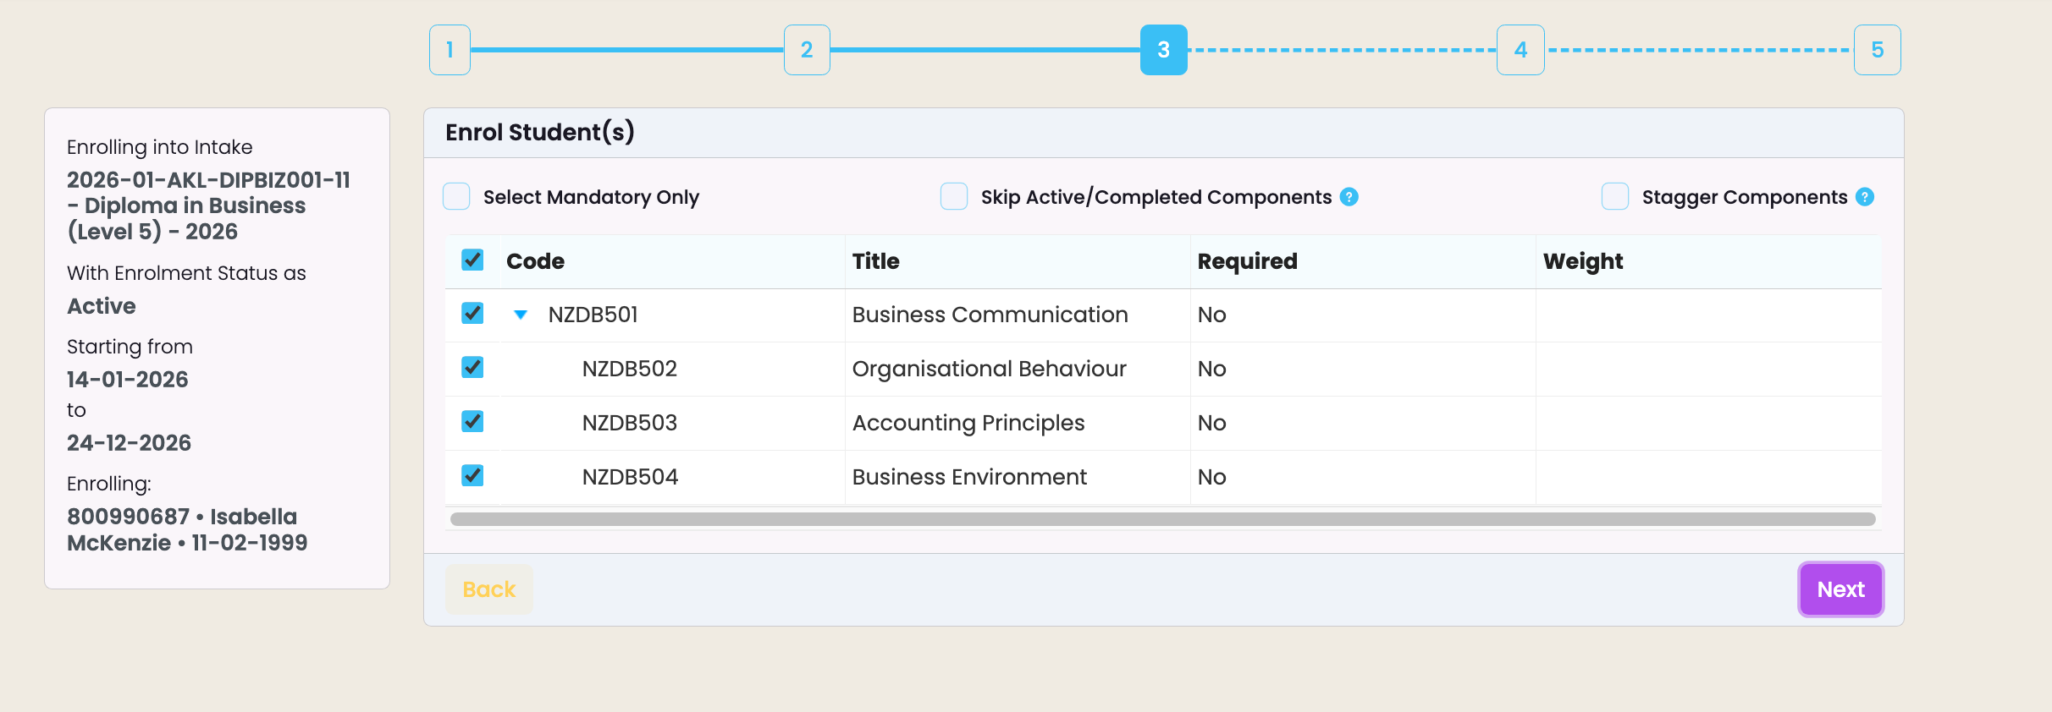This screenshot has width=2052, height=712.
Task: Click the Weight column header
Action: pyautogui.click(x=1583, y=261)
